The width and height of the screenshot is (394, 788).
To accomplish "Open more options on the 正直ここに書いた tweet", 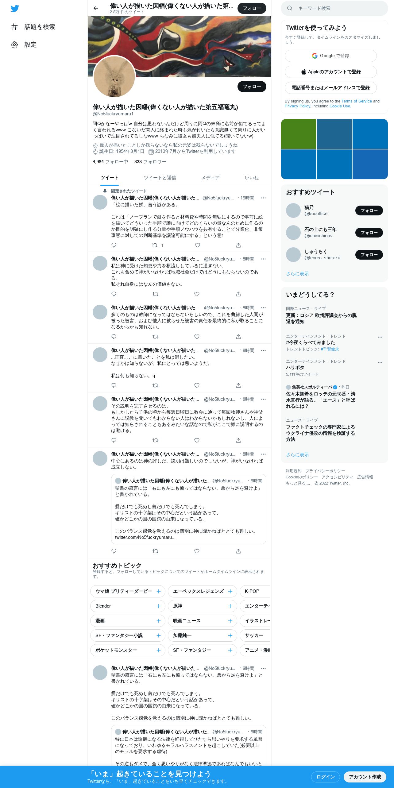I will [x=263, y=350].
